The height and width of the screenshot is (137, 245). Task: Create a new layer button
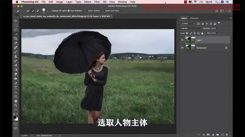coord(222,135)
